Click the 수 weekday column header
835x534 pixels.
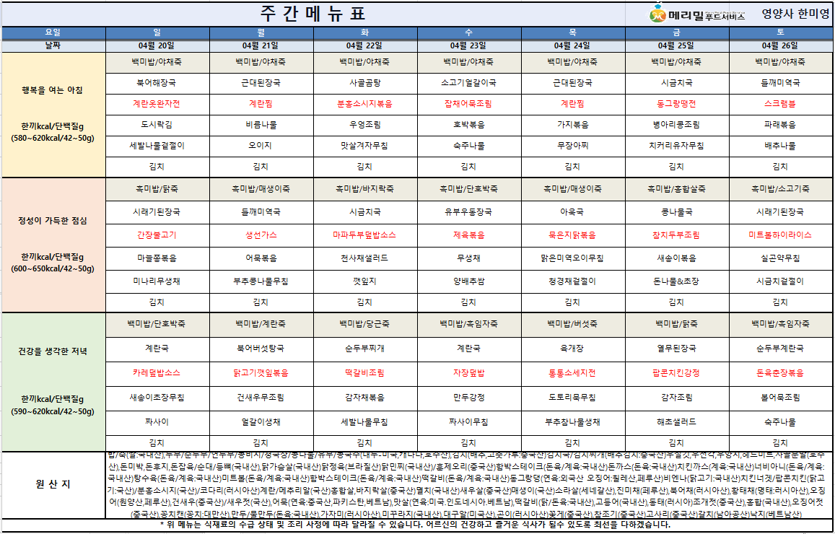[x=469, y=32]
